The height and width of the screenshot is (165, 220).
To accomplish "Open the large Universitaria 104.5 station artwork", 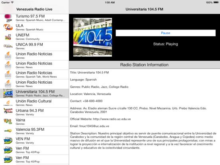I will point(92,37).
